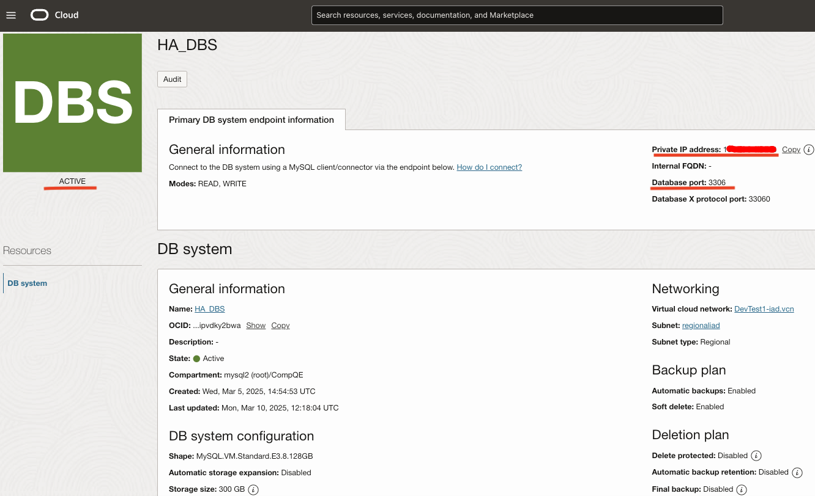Image resolution: width=815 pixels, height=496 pixels.
Task: Select DB system in Resources sidebar
Action: [28, 283]
